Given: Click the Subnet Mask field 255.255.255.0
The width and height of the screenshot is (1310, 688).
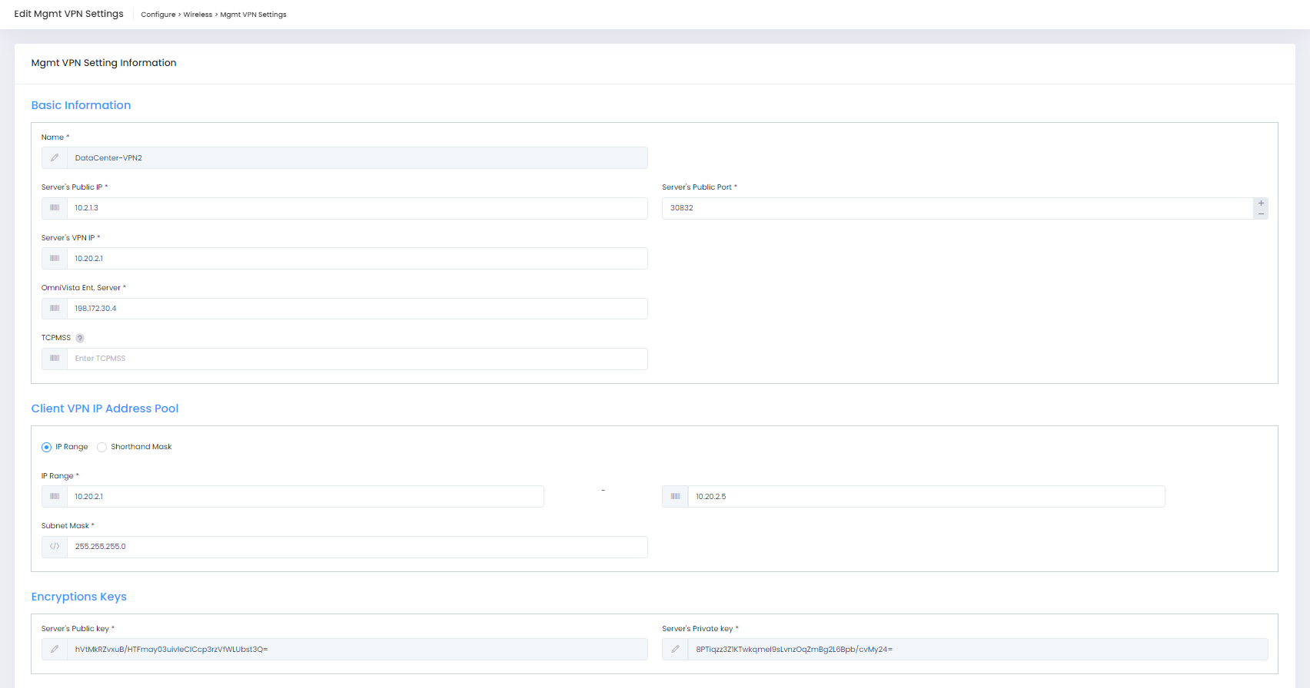Looking at the screenshot, I should click(357, 547).
